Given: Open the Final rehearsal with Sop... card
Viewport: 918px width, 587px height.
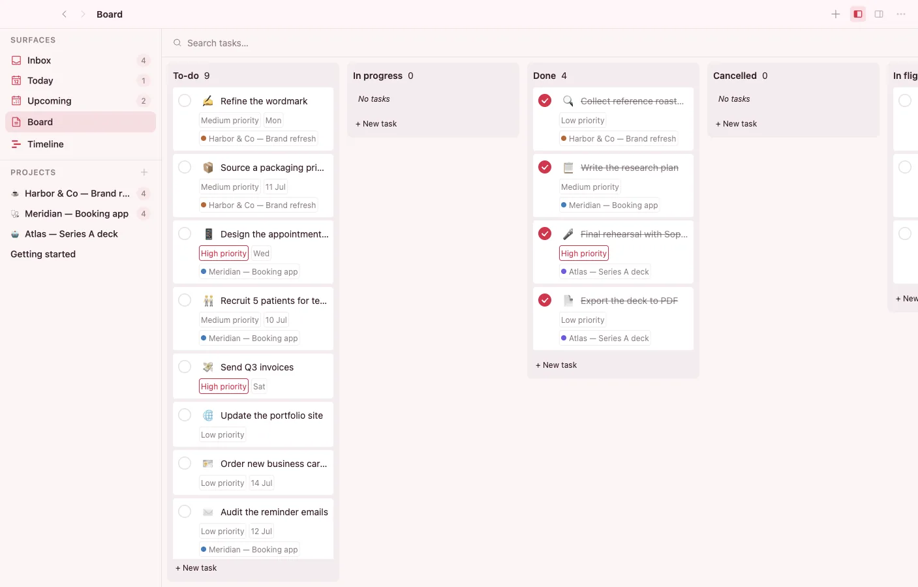Looking at the screenshot, I should coord(613,252).
